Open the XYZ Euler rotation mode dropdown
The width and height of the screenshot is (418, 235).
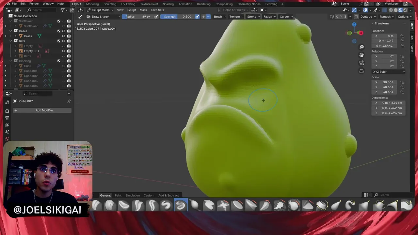click(x=389, y=72)
